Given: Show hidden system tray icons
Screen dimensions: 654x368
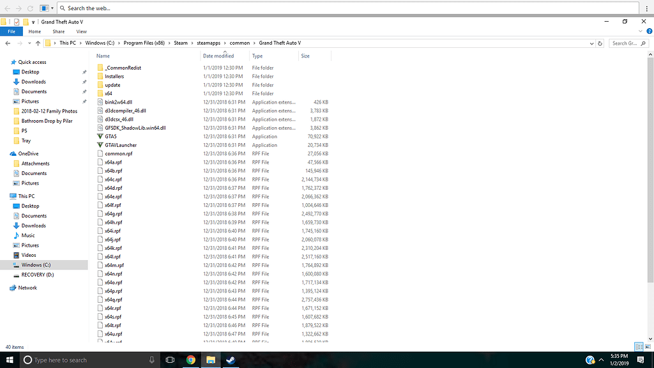Looking at the screenshot, I should pyautogui.click(x=601, y=360).
